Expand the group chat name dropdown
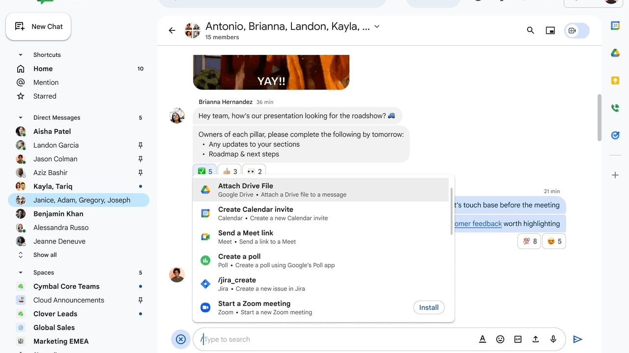Viewport: 629px width, 353px height. point(377,26)
